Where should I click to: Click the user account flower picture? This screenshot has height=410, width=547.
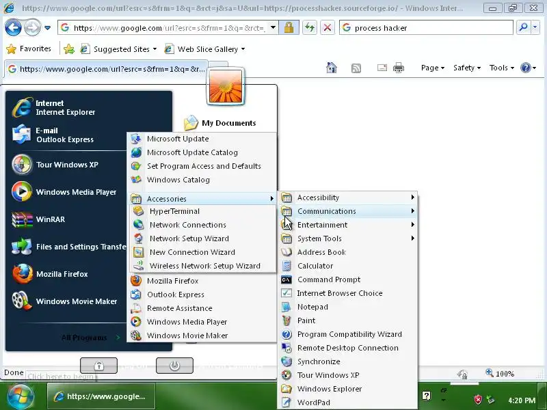226,86
